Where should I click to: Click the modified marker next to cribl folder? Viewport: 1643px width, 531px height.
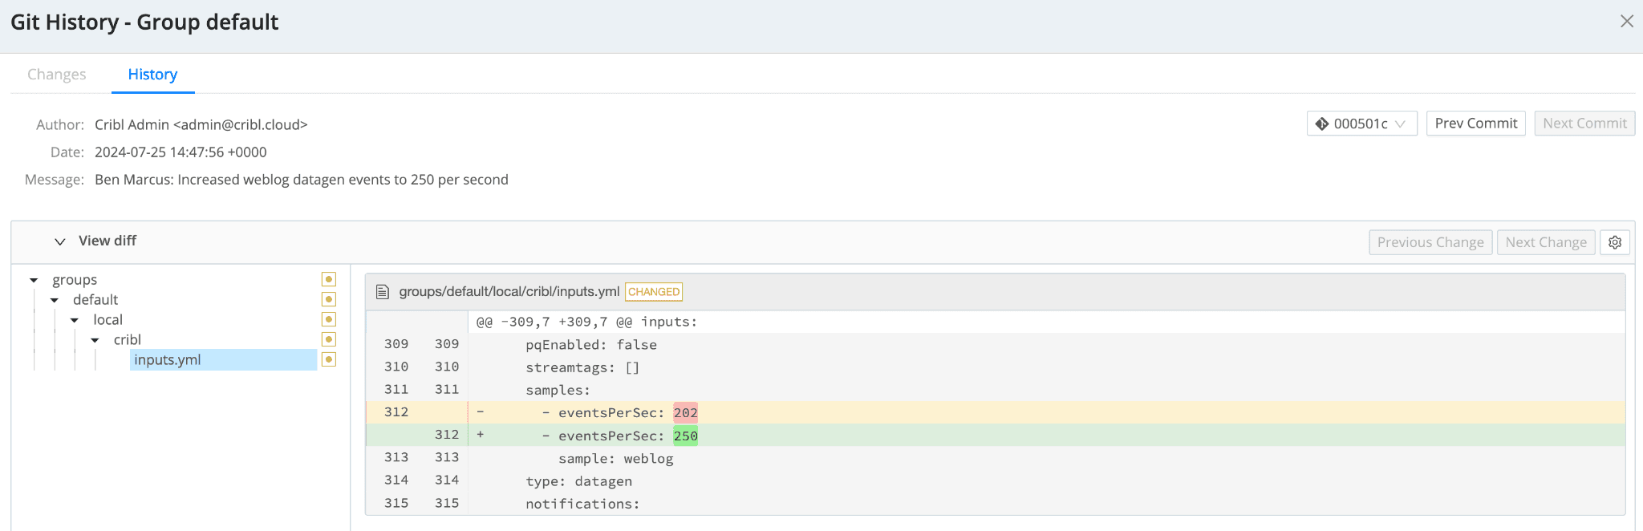pos(328,339)
